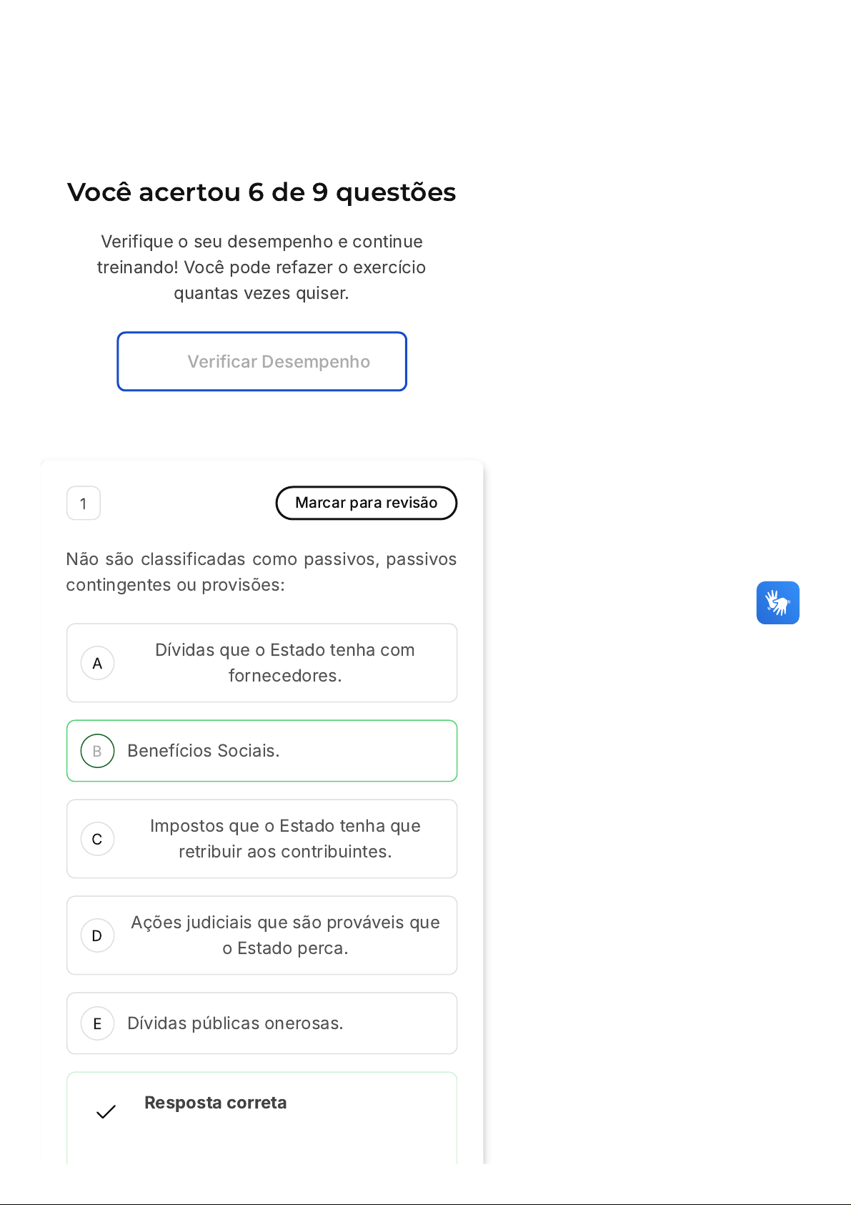Click the heading 'Você acertou 6 de 9 questões'
The image size is (851, 1205).
pos(262,192)
